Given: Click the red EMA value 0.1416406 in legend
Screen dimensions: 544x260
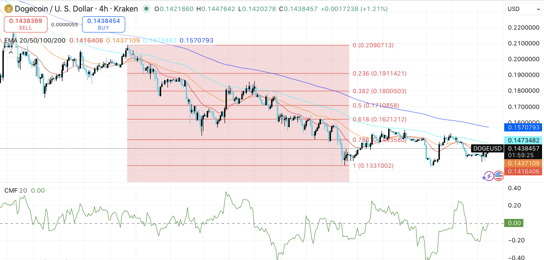Looking at the screenshot, I should (86, 41).
